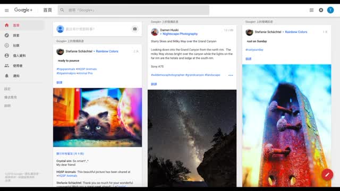Expand hashtags with the three-dot ellipsis

[x=231, y=75]
